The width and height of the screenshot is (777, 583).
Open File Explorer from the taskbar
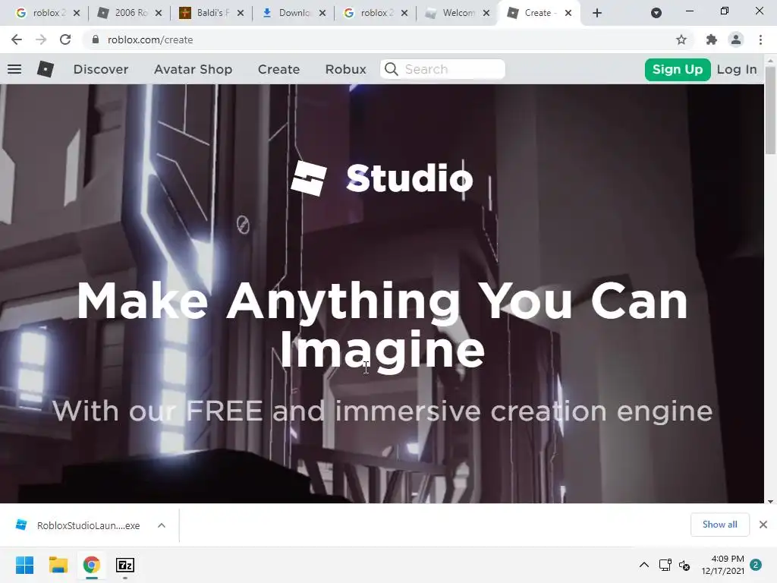(x=58, y=565)
